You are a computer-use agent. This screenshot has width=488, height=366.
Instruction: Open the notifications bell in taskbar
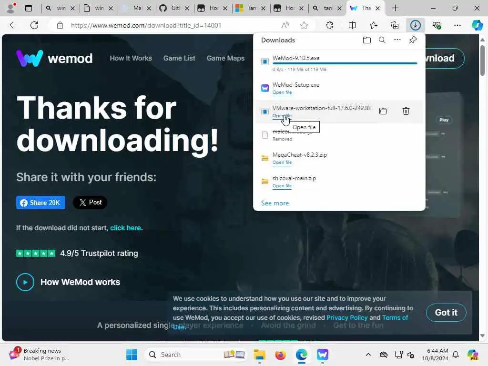[456, 355]
